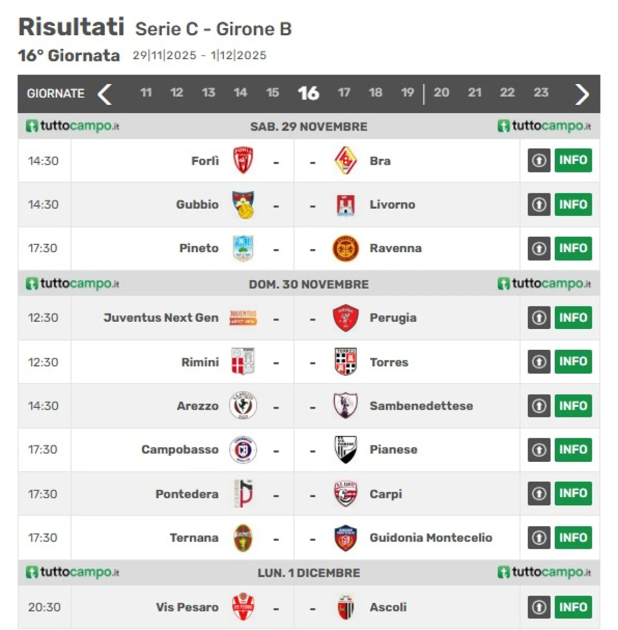Viewport: 618px width, 630px height.
Task: Click the Forlì team crest
Action: tap(243, 160)
